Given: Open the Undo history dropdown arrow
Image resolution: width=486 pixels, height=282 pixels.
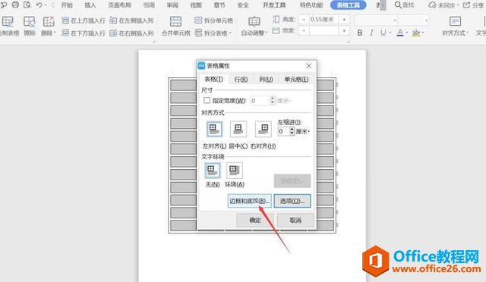Looking at the screenshot, I should click(46, 5).
